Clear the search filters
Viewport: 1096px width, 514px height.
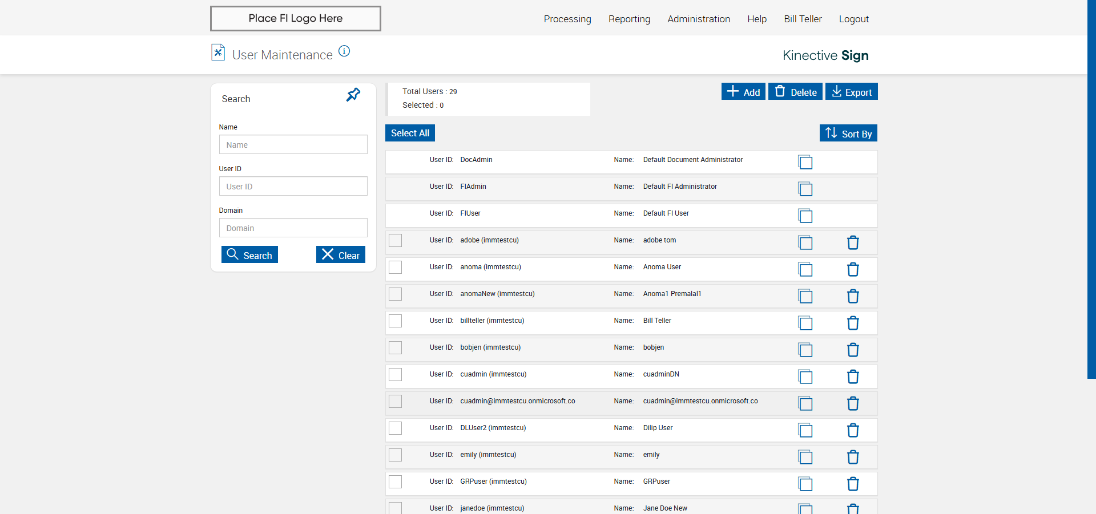click(341, 254)
